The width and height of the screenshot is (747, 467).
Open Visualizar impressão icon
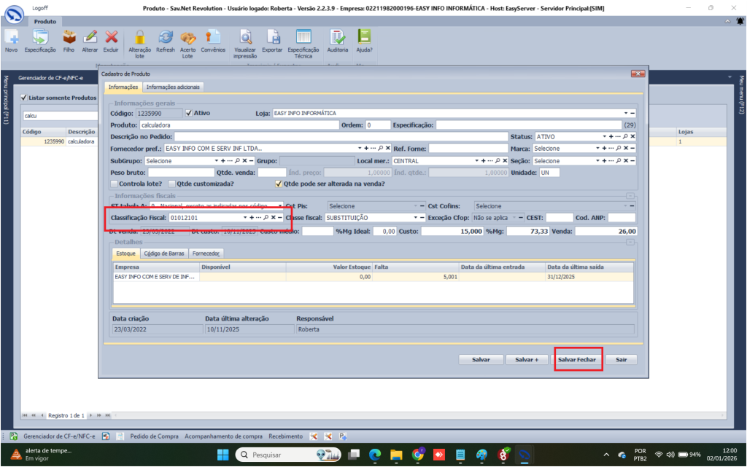click(245, 36)
